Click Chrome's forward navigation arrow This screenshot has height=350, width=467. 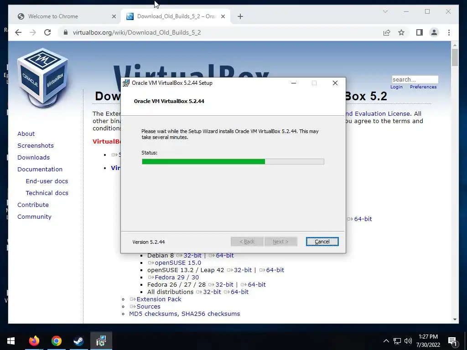click(33, 32)
